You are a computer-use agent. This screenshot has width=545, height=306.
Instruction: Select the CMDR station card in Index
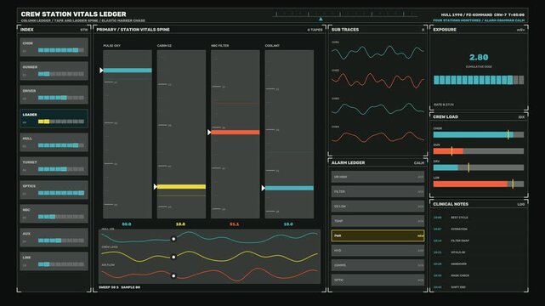[x=54, y=47]
